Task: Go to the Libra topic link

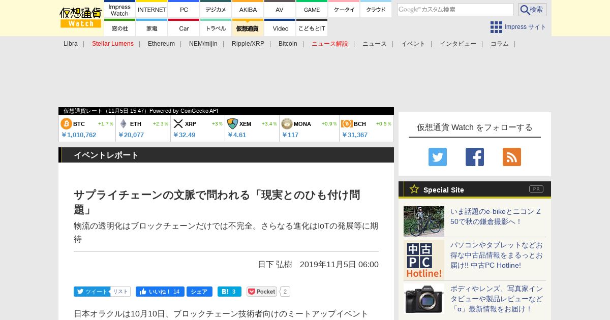Action: click(71, 44)
